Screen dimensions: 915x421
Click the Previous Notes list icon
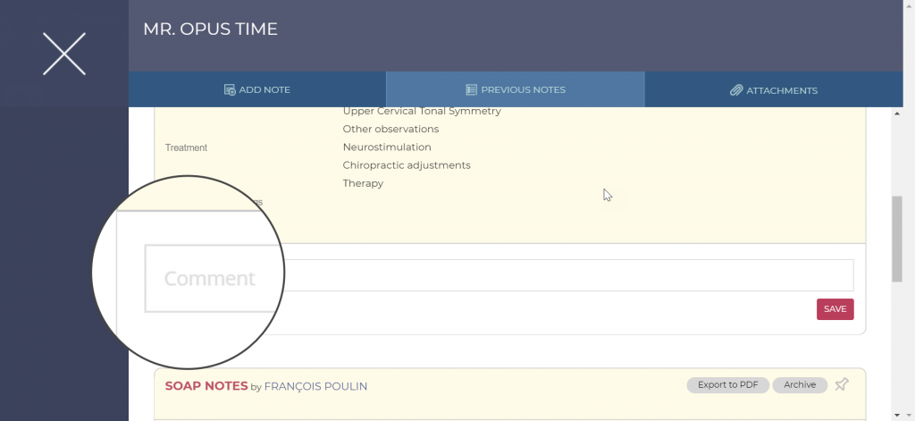tap(472, 90)
